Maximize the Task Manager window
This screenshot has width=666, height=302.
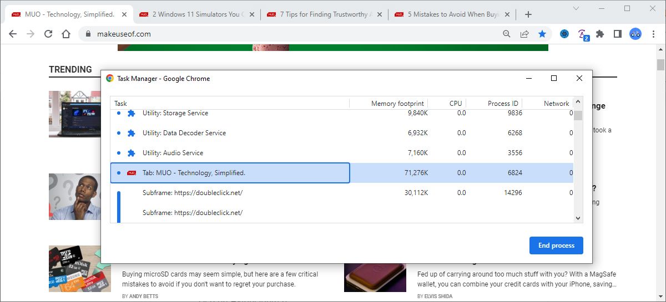(553, 78)
